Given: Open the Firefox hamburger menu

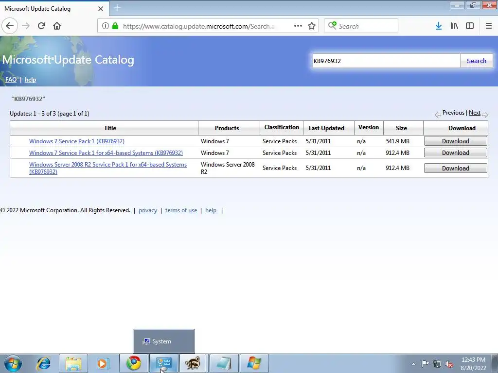Looking at the screenshot, I should point(489,26).
